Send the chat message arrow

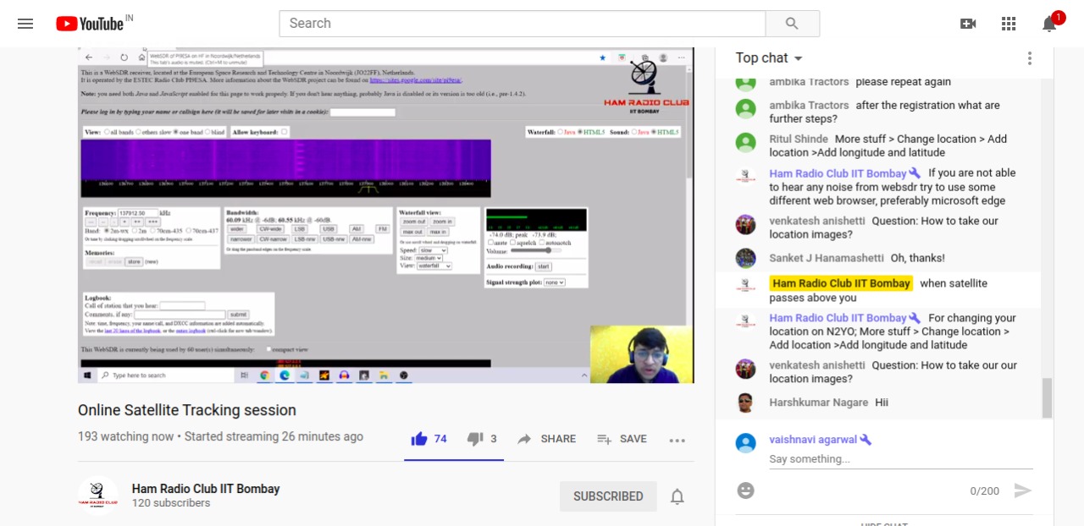point(1023,490)
